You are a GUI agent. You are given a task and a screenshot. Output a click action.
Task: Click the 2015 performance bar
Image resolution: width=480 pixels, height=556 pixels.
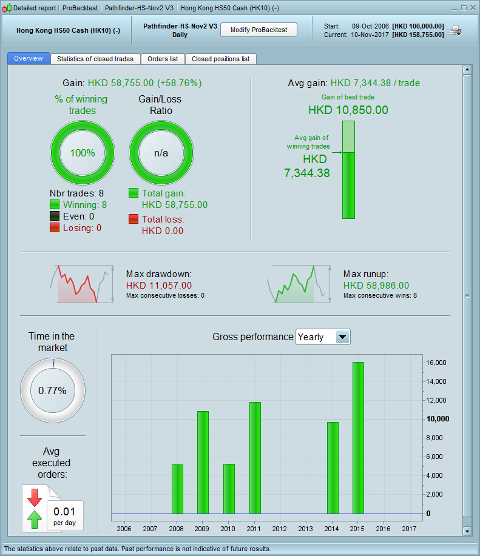pos(358,438)
